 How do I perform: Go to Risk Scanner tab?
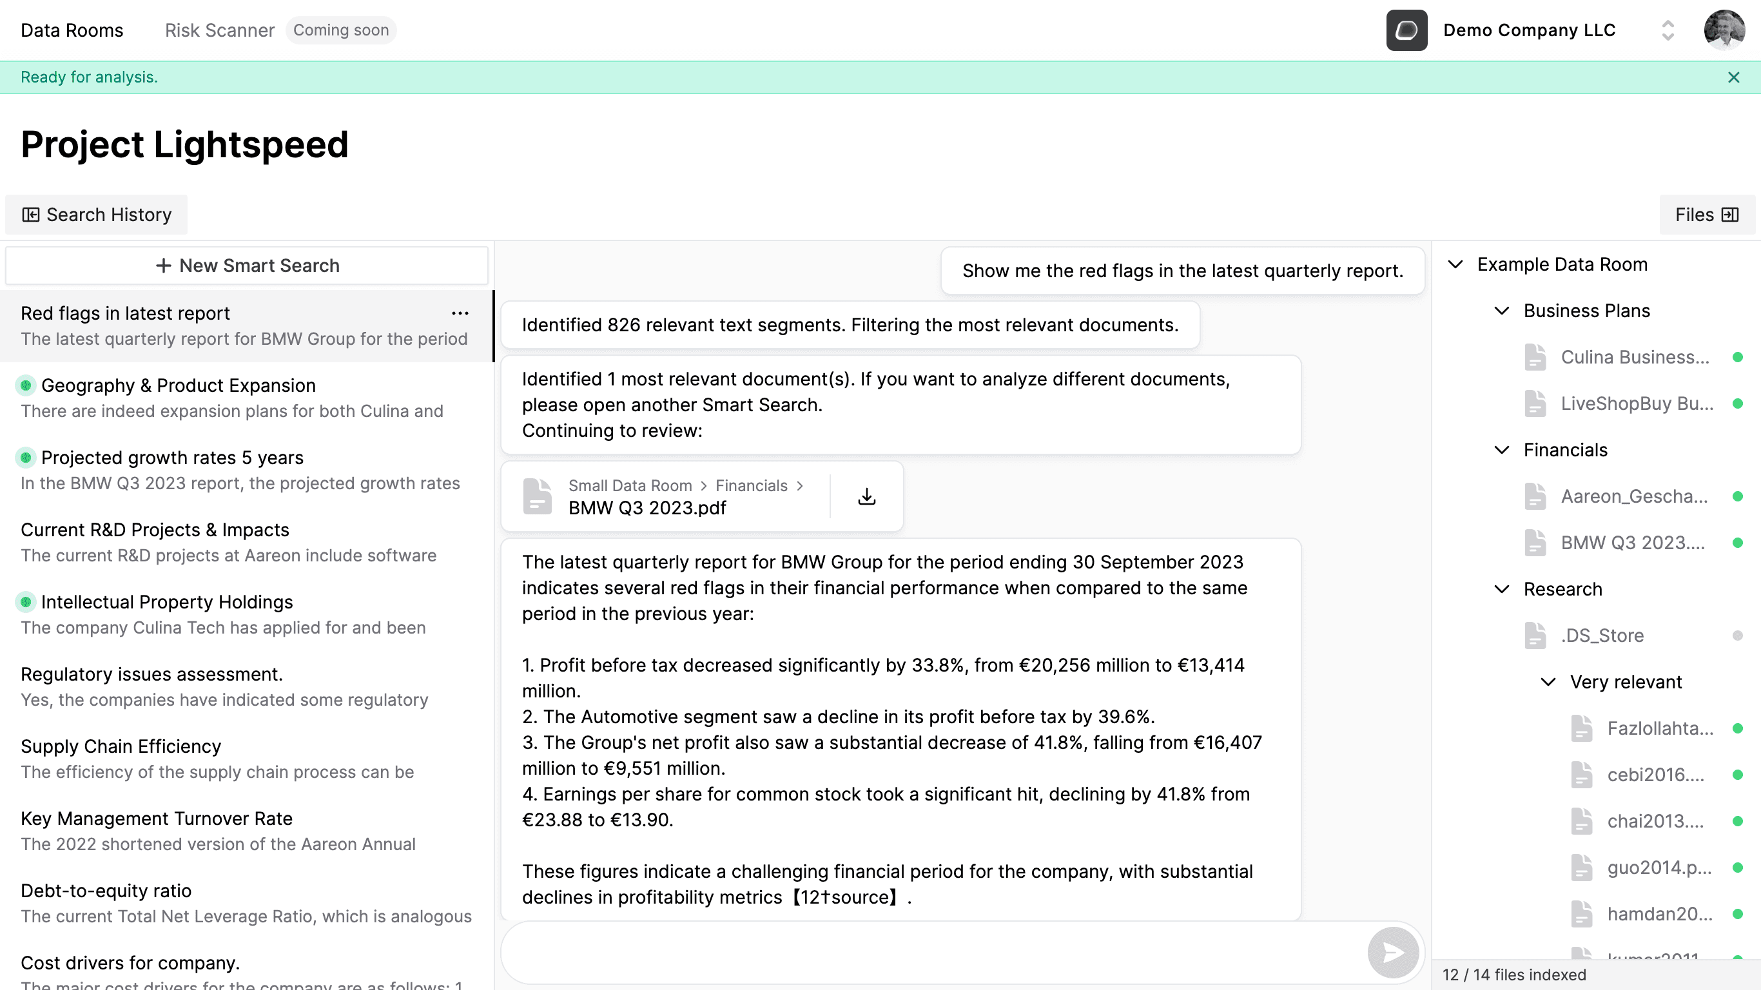(x=219, y=30)
